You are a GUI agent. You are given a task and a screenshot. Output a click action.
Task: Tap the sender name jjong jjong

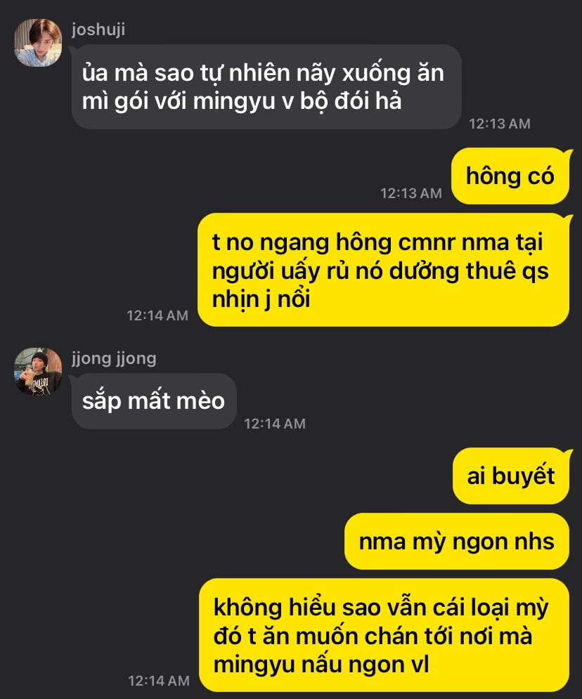click(114, 358)
